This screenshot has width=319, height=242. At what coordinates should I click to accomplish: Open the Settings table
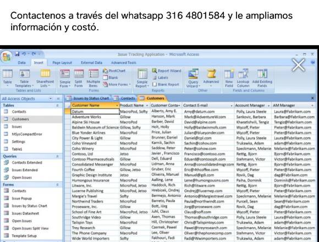click(18, 141)
